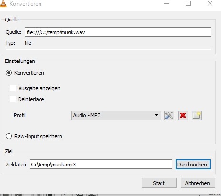The height and width of the screenshot is (196, 221).
Task: Maximize the Konvertieren window
Action: click(188, 3)
